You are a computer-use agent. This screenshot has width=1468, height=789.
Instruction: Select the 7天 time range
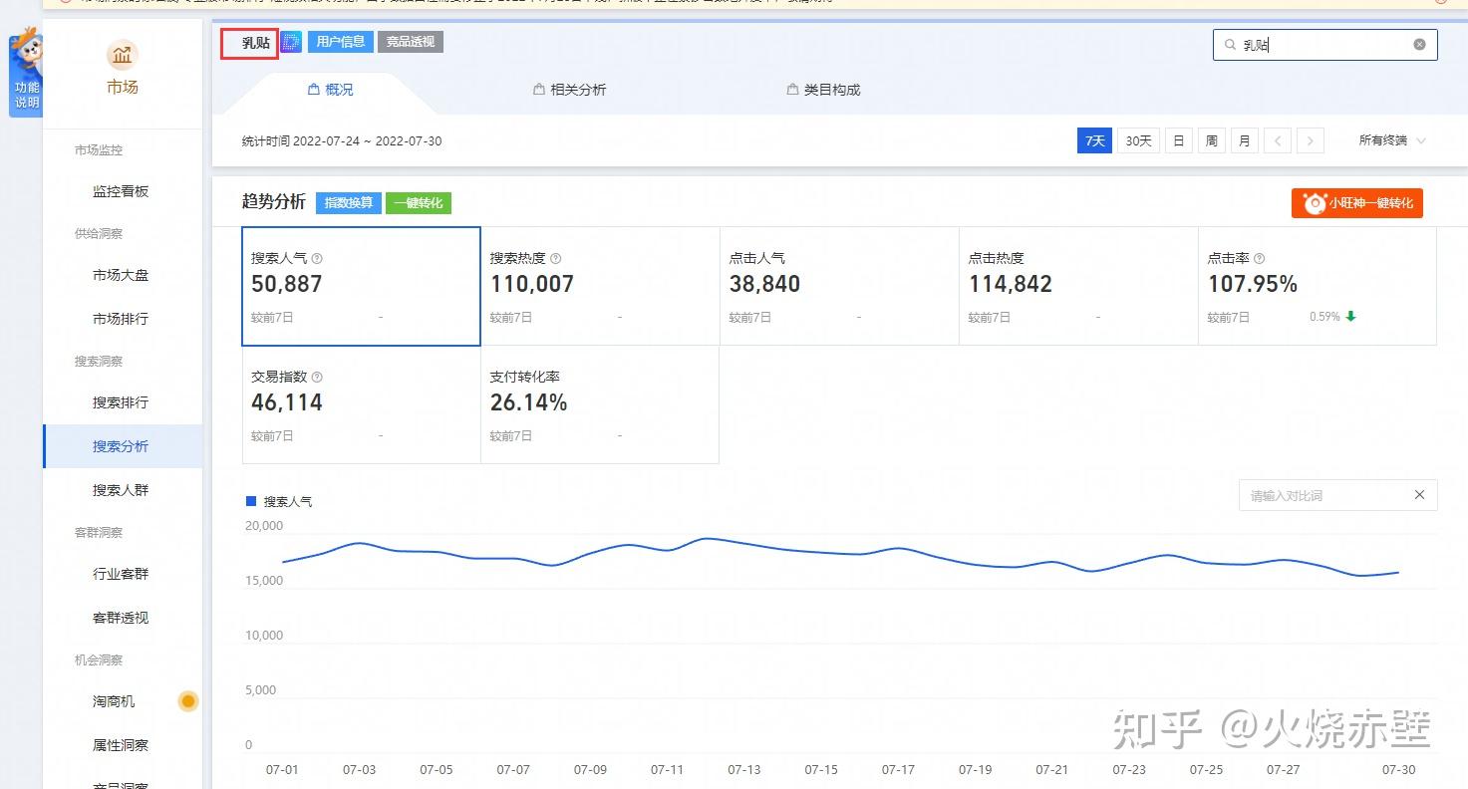1094,140
